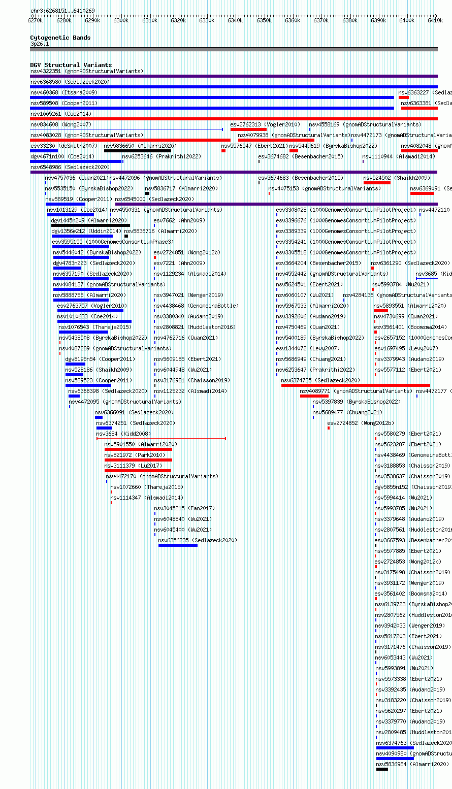Click the 3p26.1 cytogenetic band bar
Viewport: 452px width, 789px height.
point(234,49)
